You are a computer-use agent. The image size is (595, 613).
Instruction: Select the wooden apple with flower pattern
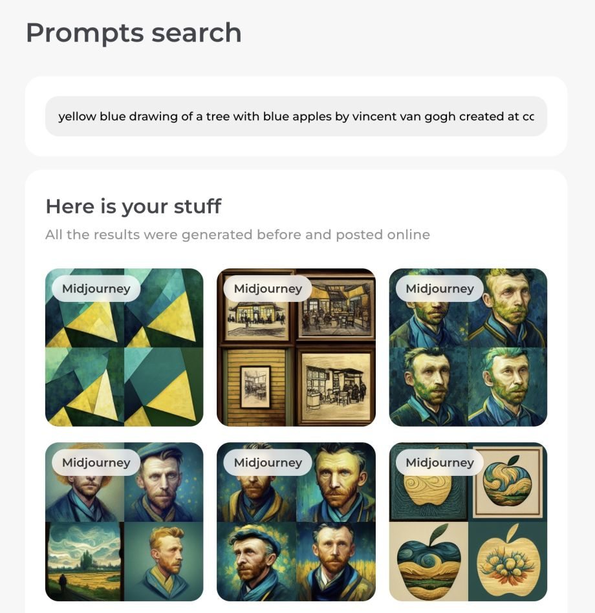(508, 561)
